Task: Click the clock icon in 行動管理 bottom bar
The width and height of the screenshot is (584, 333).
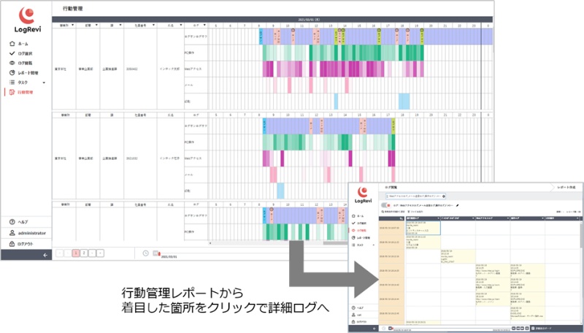Action: pos(145,253)
